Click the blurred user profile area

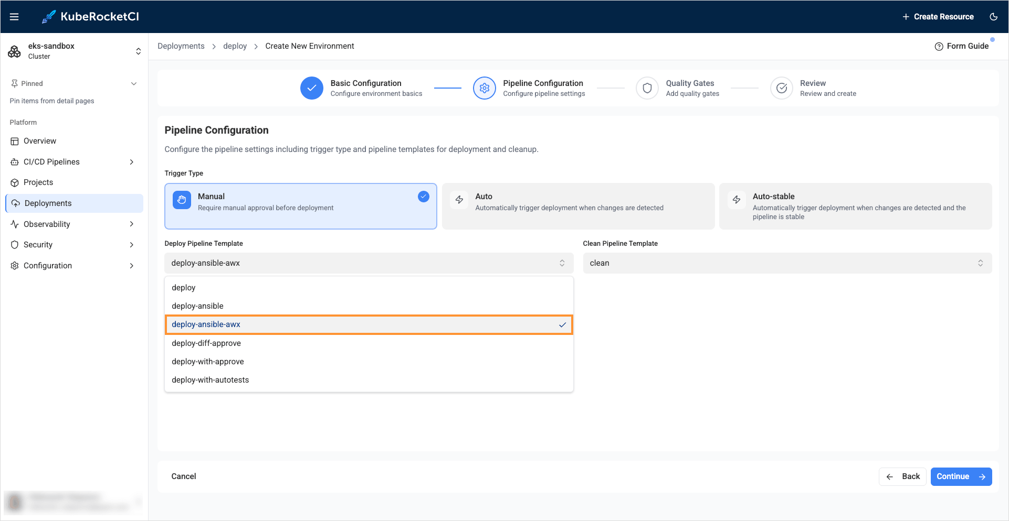tap(73, 502)
